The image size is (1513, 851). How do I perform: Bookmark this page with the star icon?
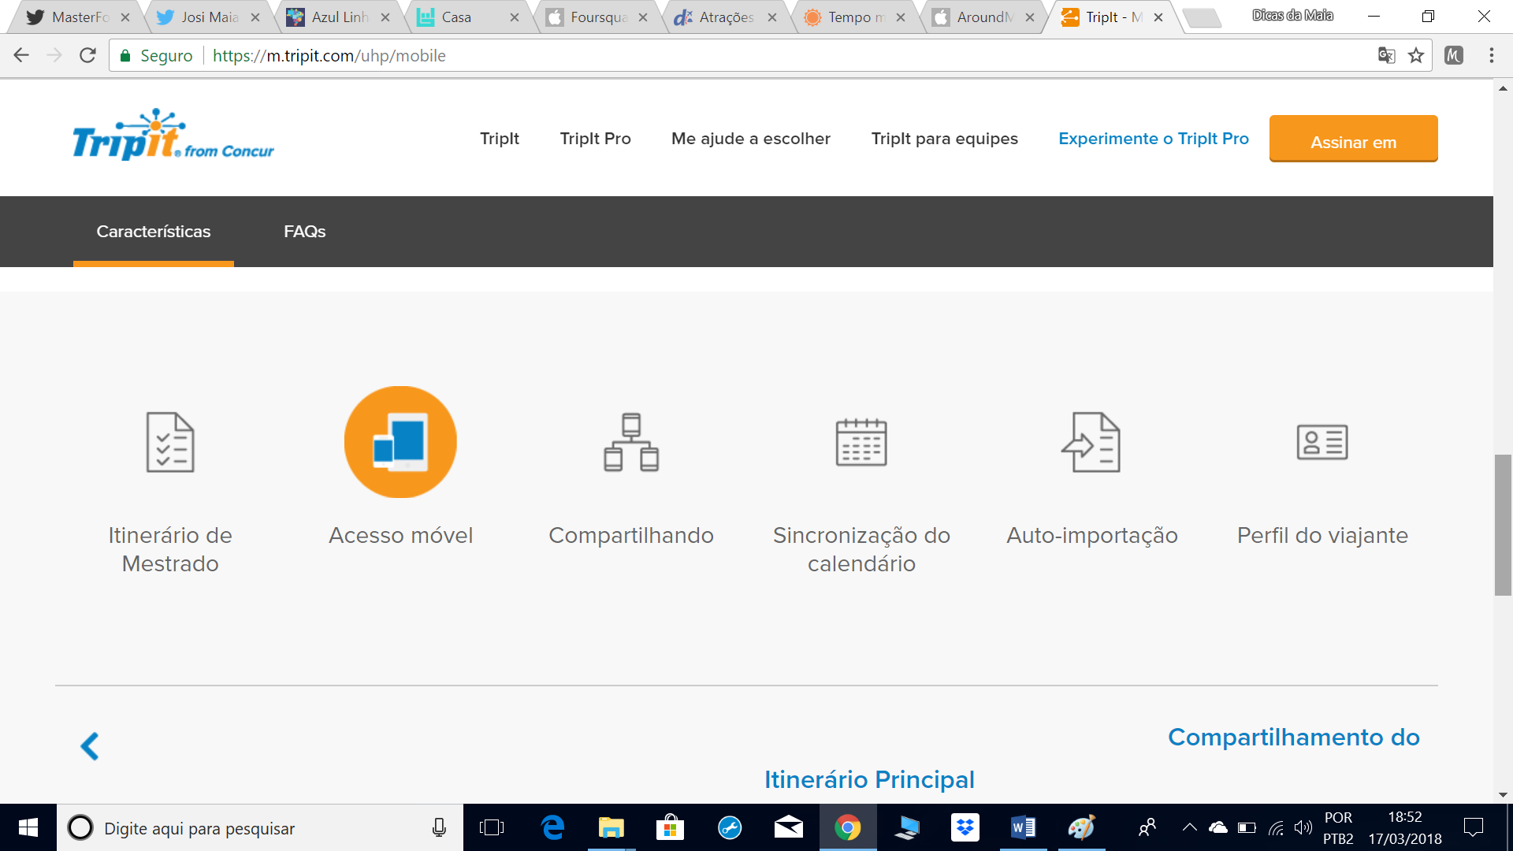click(1416, 55)
